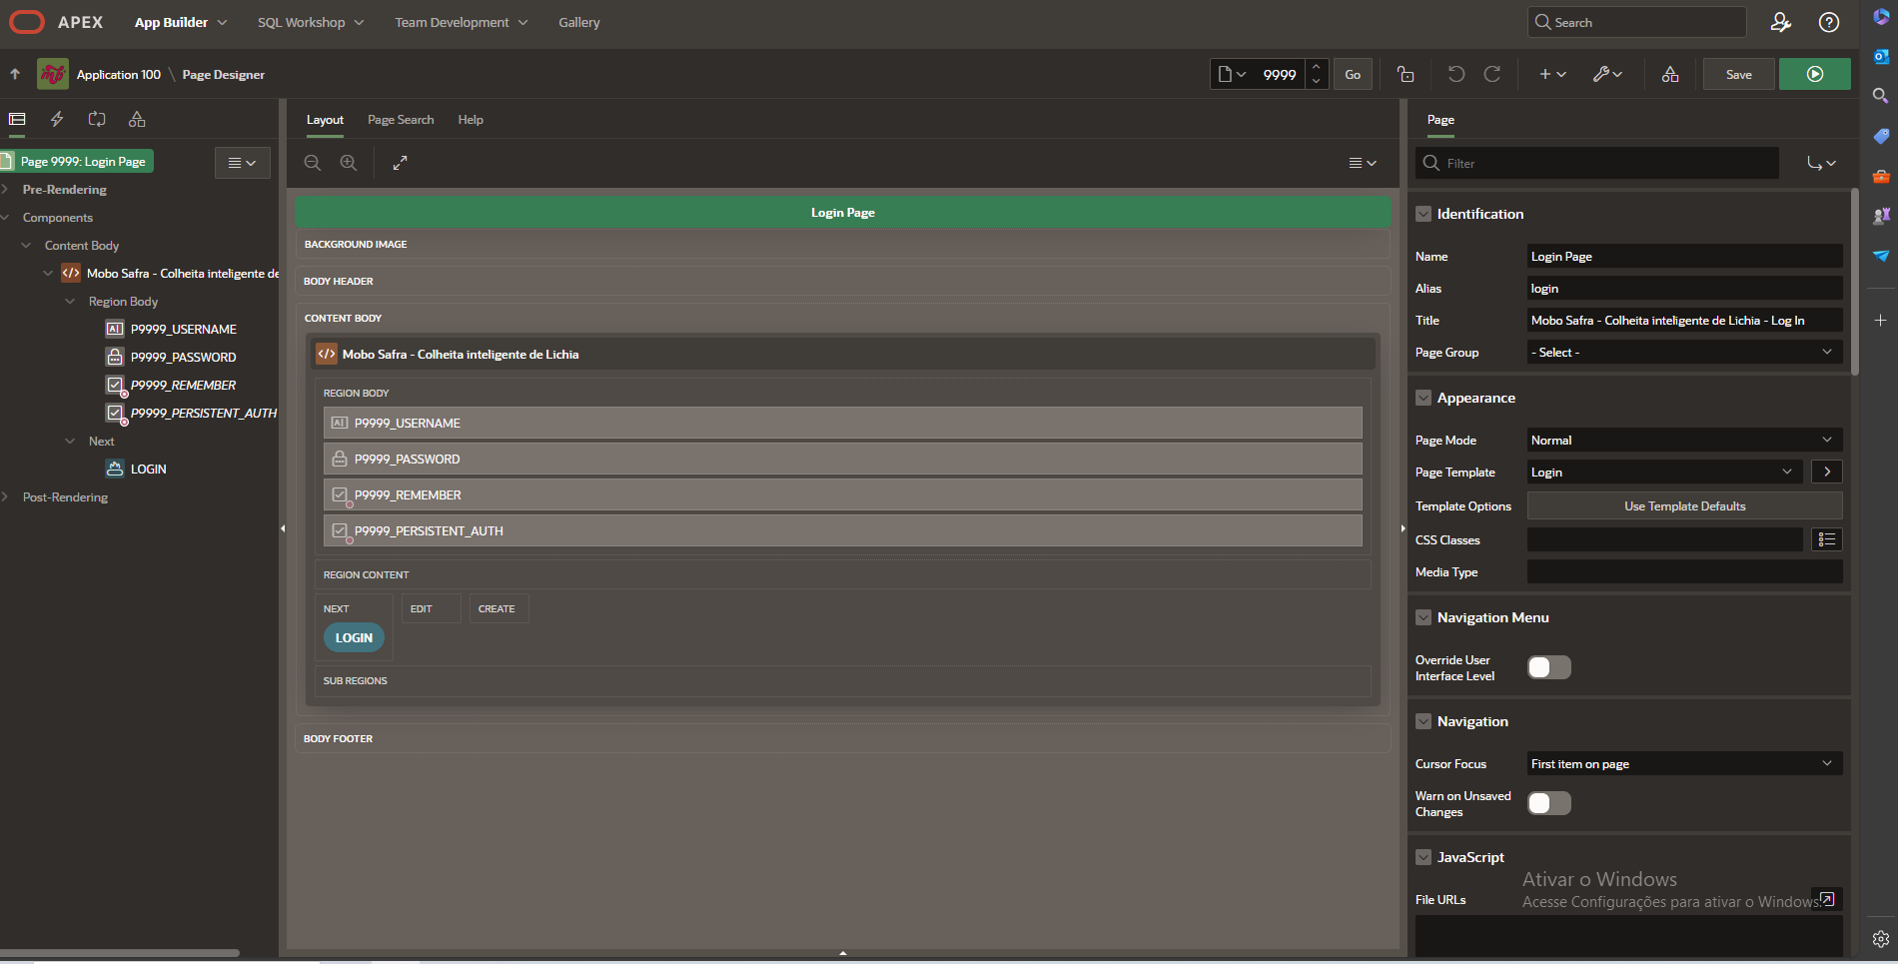The image size is (1898, 964).
Task: Open the Create (plus) menu
Action: pos(1552,74)
